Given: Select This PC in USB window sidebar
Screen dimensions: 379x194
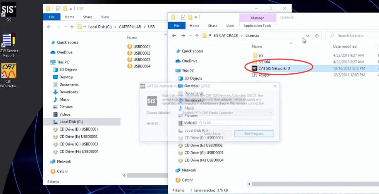Looking at the screenshot, I should point(60,62).
